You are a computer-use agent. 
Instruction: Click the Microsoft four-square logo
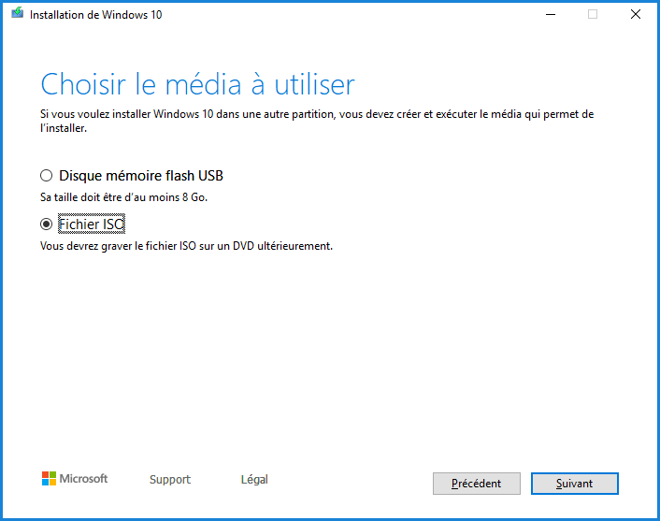pyautogui.click(x=49, y=479)
